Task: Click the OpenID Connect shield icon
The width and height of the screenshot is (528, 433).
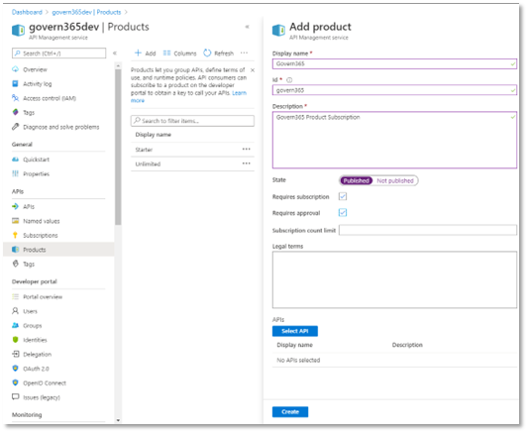Action: pos(15,382)
